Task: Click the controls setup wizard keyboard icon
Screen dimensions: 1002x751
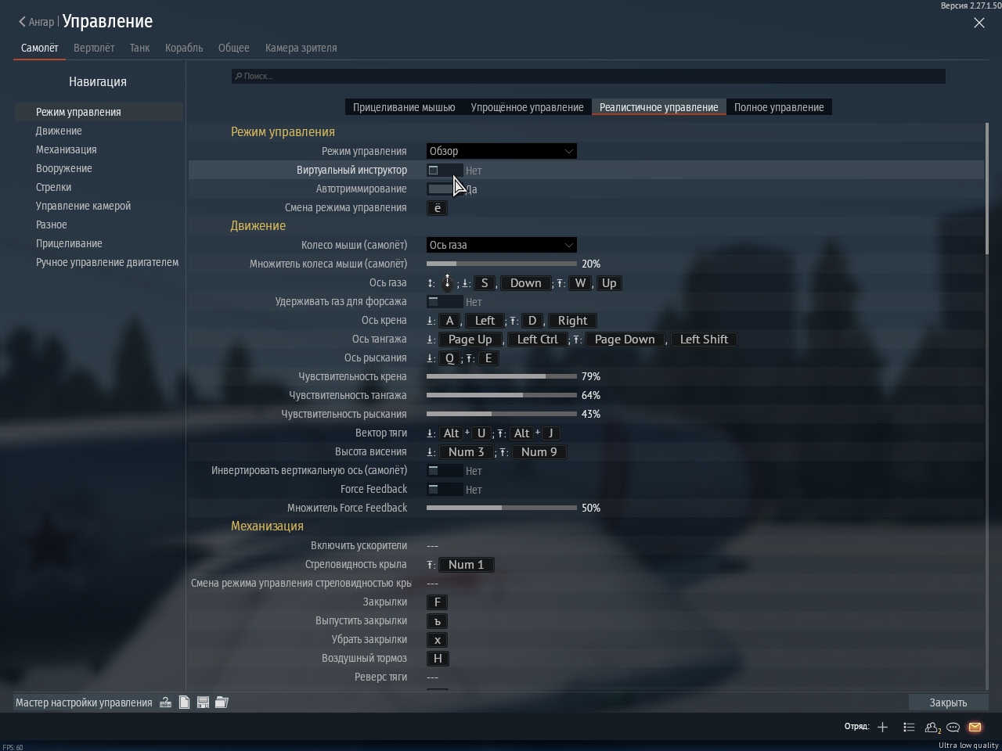Action: tap(166, 702)
